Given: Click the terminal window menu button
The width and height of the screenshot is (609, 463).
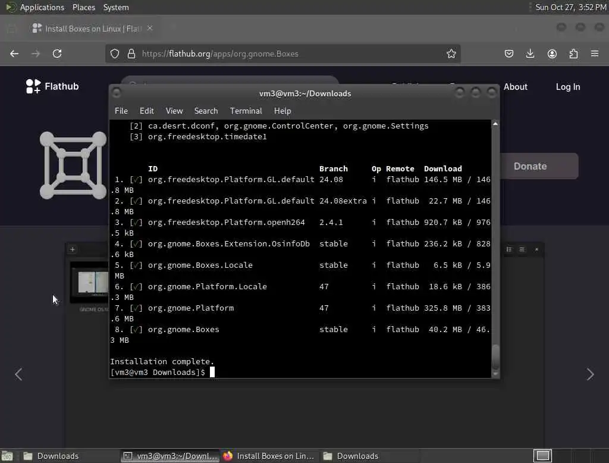Looking at the screenshot, I should tap(116, 93).
